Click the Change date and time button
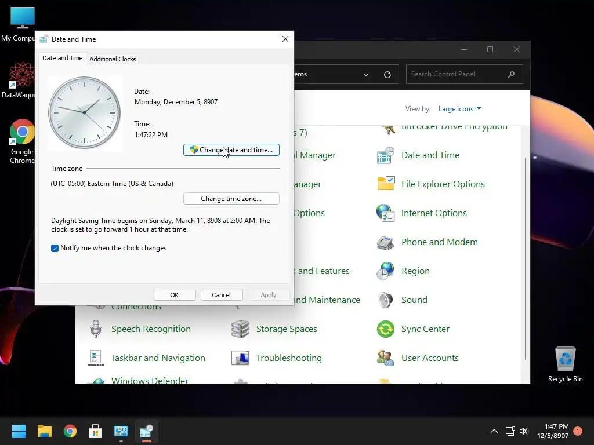Viewport: 594px width, 445px height. [x=231, y=150]
